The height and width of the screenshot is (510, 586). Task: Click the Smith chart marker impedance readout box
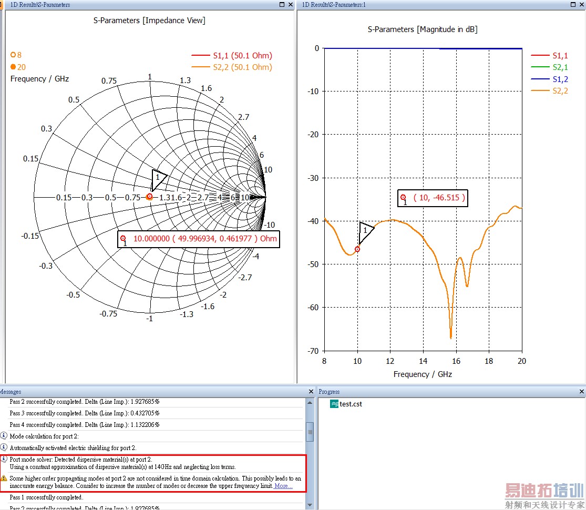(x=199, y=239)
